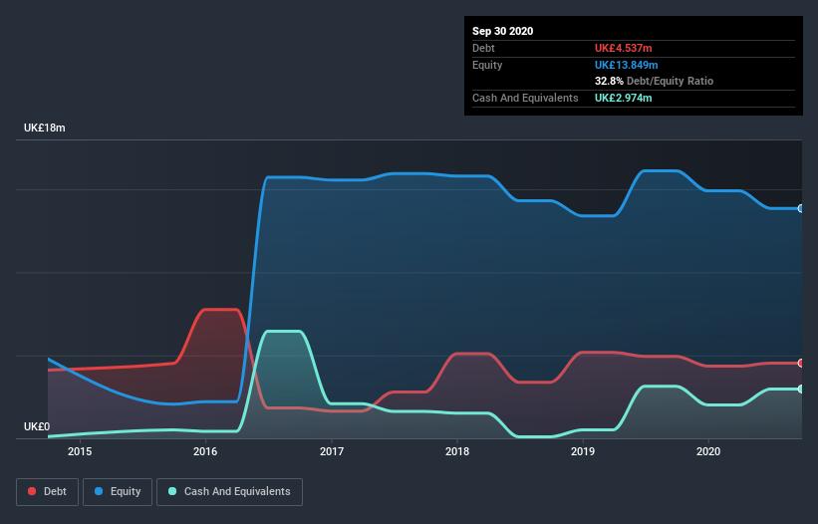Click Cash And Equivalents label in tooltip
Viewport: 818px width, 524px height.
pos(525,98)
